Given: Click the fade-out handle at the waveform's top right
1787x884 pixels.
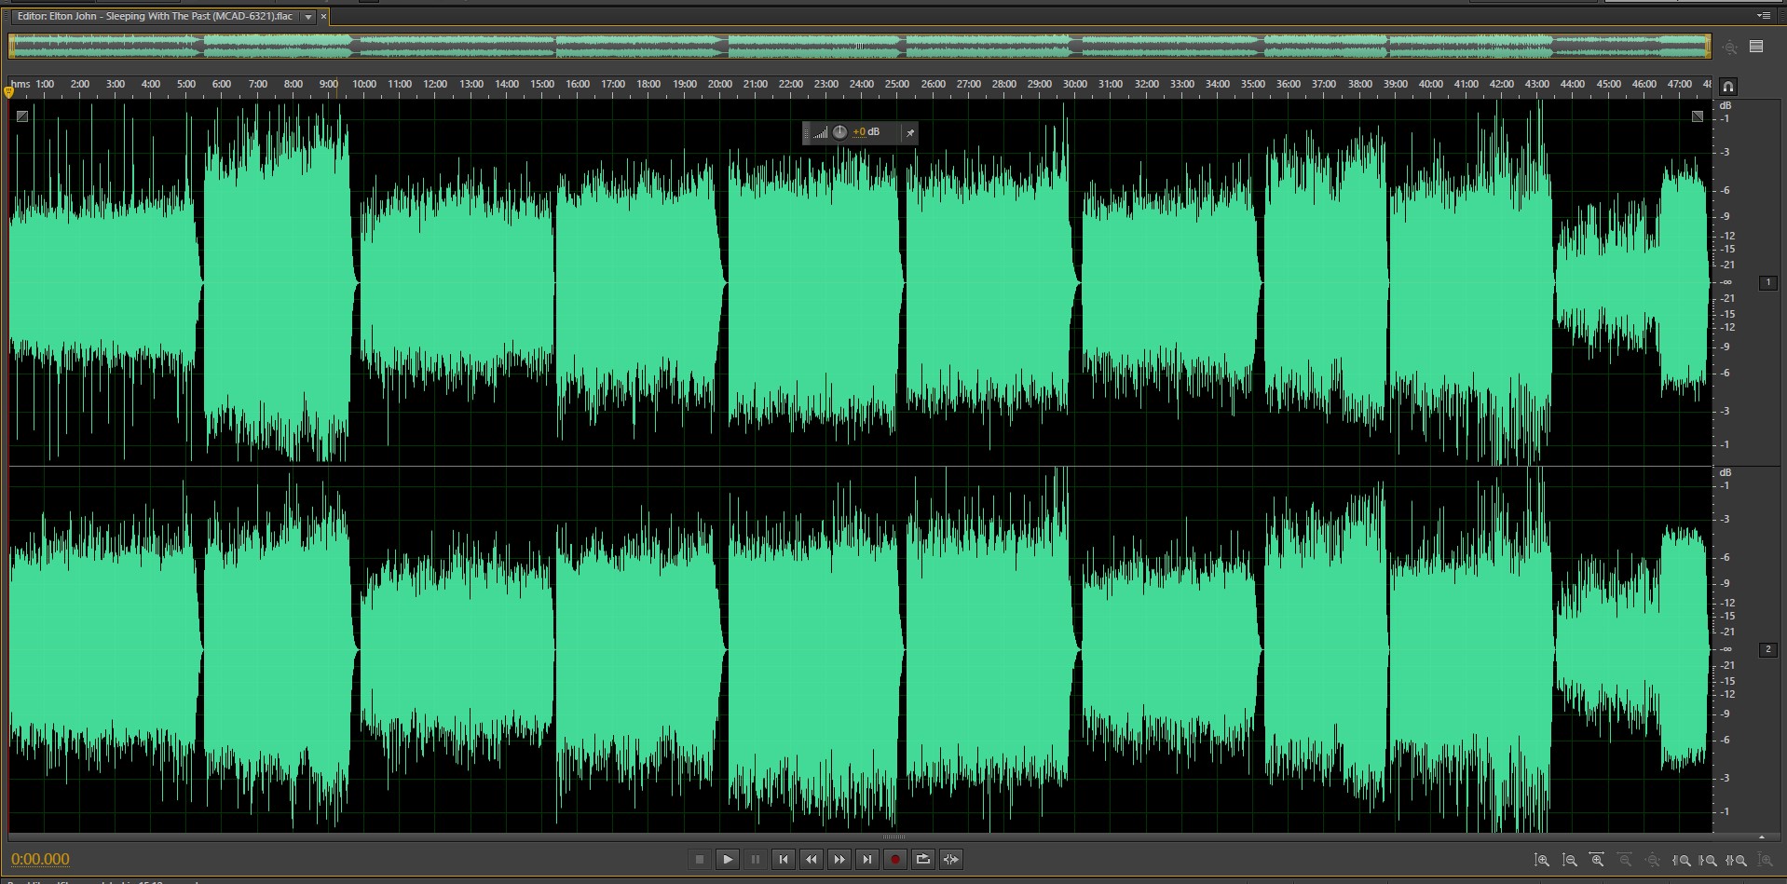Looking at the screenshot, I should point(1697,116).
